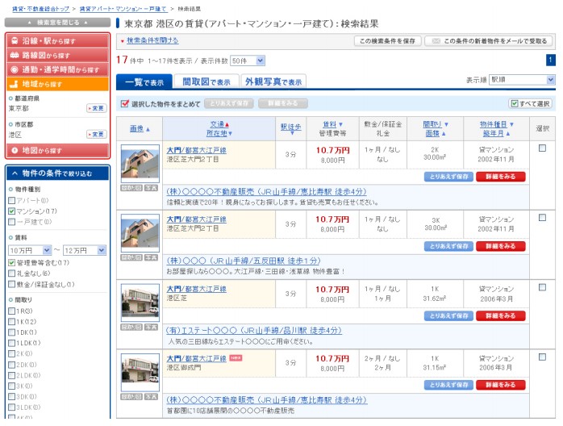Viewport: 563px width, 426px height.
Task: Check 礼金なし filter
Action: (x=12, y=274)
